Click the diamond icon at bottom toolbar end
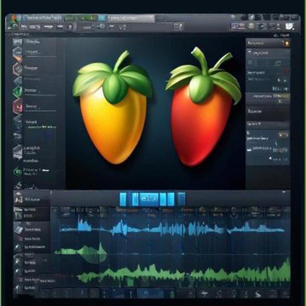 click(285, 293)
